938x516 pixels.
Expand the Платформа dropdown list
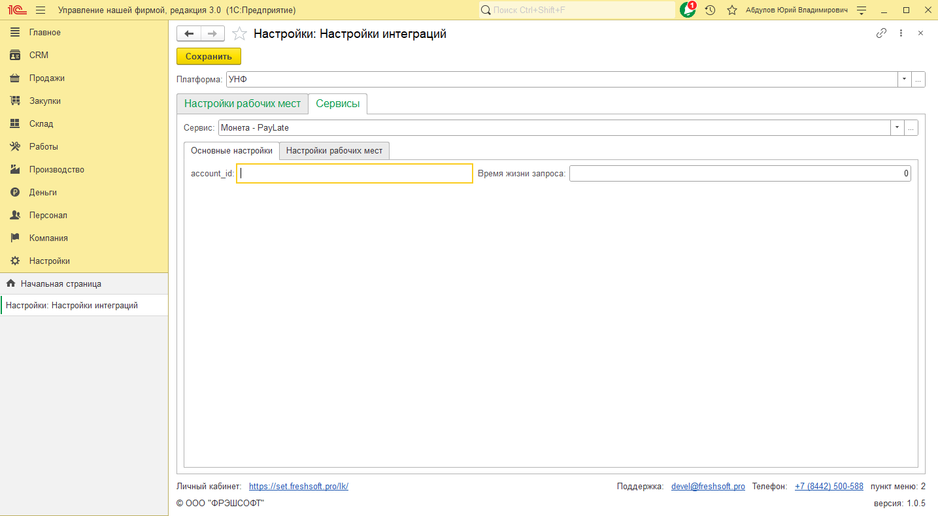click(904, 79)
